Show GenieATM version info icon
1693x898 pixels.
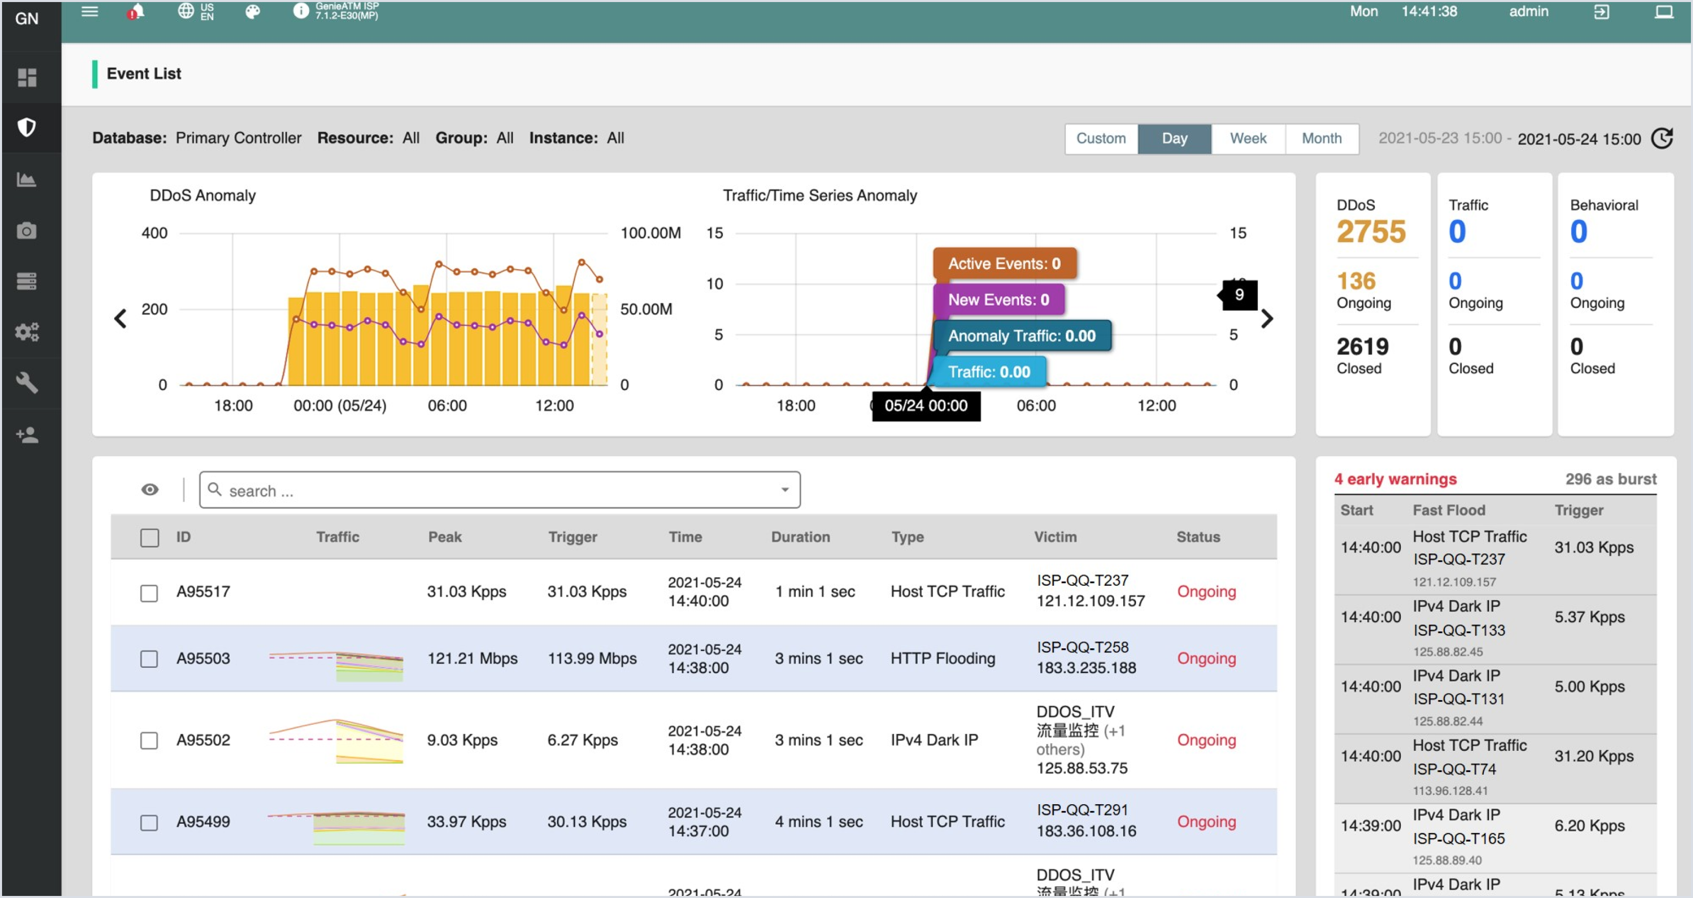point(300,11)
